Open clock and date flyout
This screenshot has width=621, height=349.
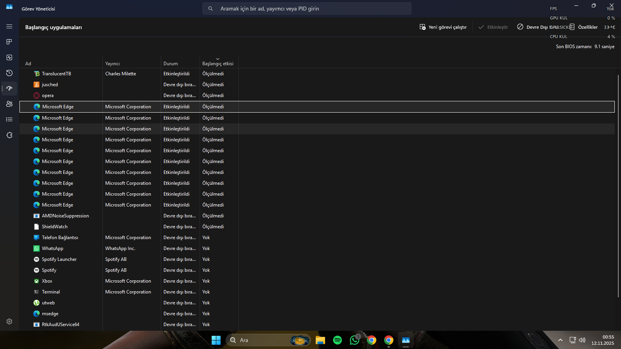[x=603, y=340]
